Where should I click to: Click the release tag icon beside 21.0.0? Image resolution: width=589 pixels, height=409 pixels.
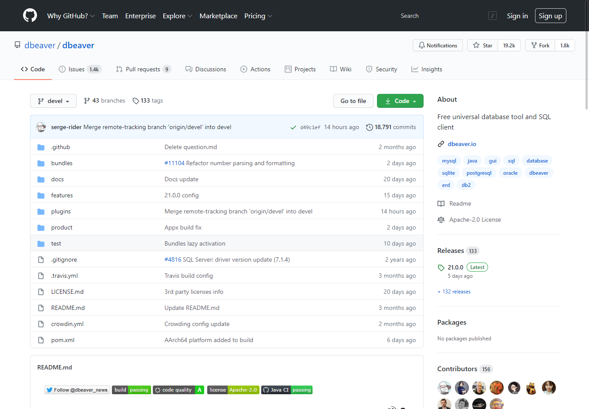coord(441,268)
